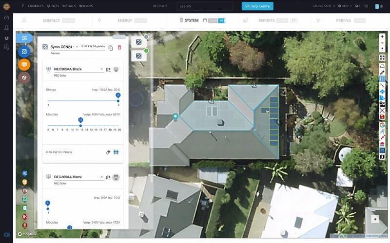Image resolution: width=390 pixels, height=243 pixels.
Task: Select the panel grid tool in map toolbar
Action: 382,78
